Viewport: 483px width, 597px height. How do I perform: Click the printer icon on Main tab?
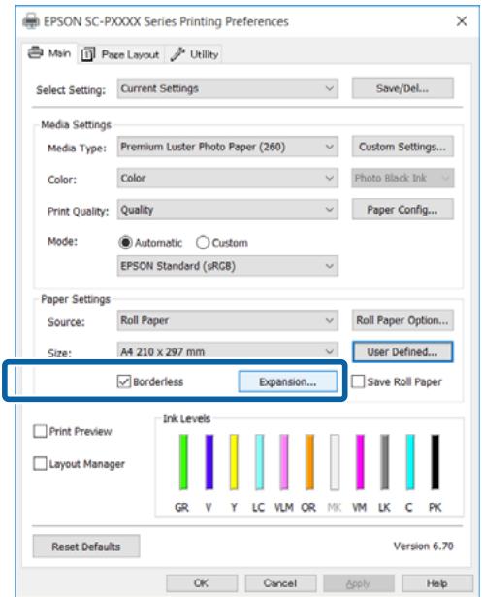(x=35, y=52)
